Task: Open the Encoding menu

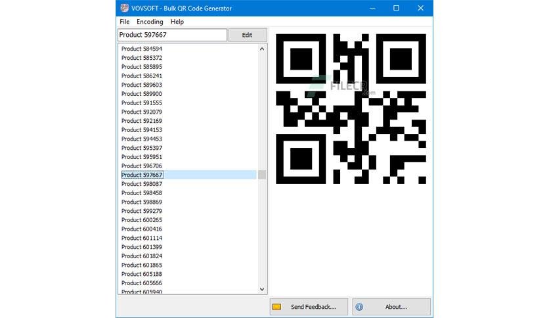Action: 150,22
